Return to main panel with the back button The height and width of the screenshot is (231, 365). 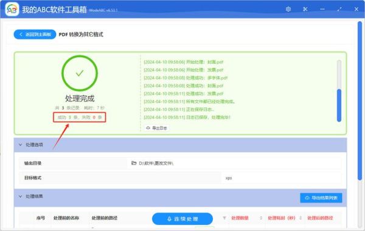[x=35, y=35]
